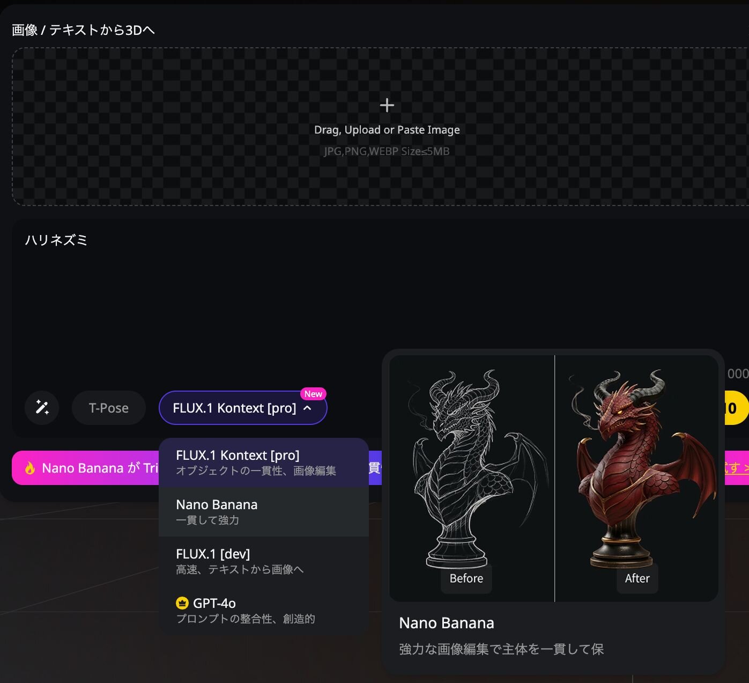This screenshot has height=683, width=749.
Task: Select FLUX.1 Kontext [pro] from model list
Action: [x=264, y=462]
